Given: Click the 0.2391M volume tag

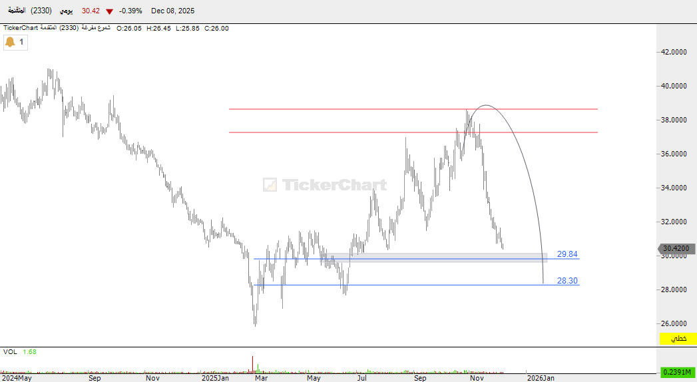Looking at the screenshot, I should (x=678, y=372).
